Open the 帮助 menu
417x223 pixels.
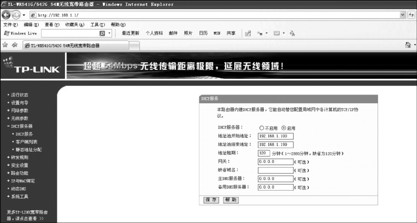[x=118, y=25]
